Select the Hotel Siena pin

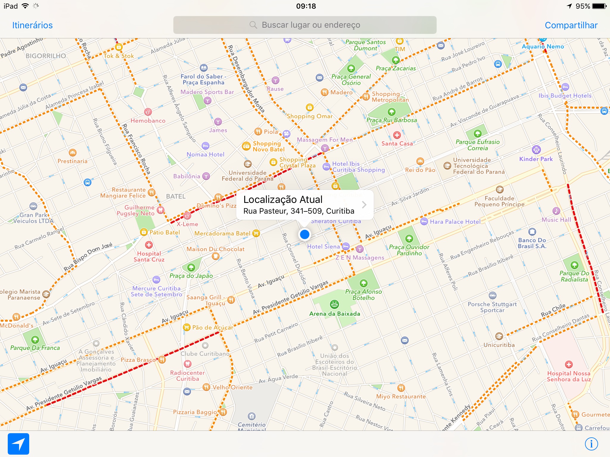346,246
